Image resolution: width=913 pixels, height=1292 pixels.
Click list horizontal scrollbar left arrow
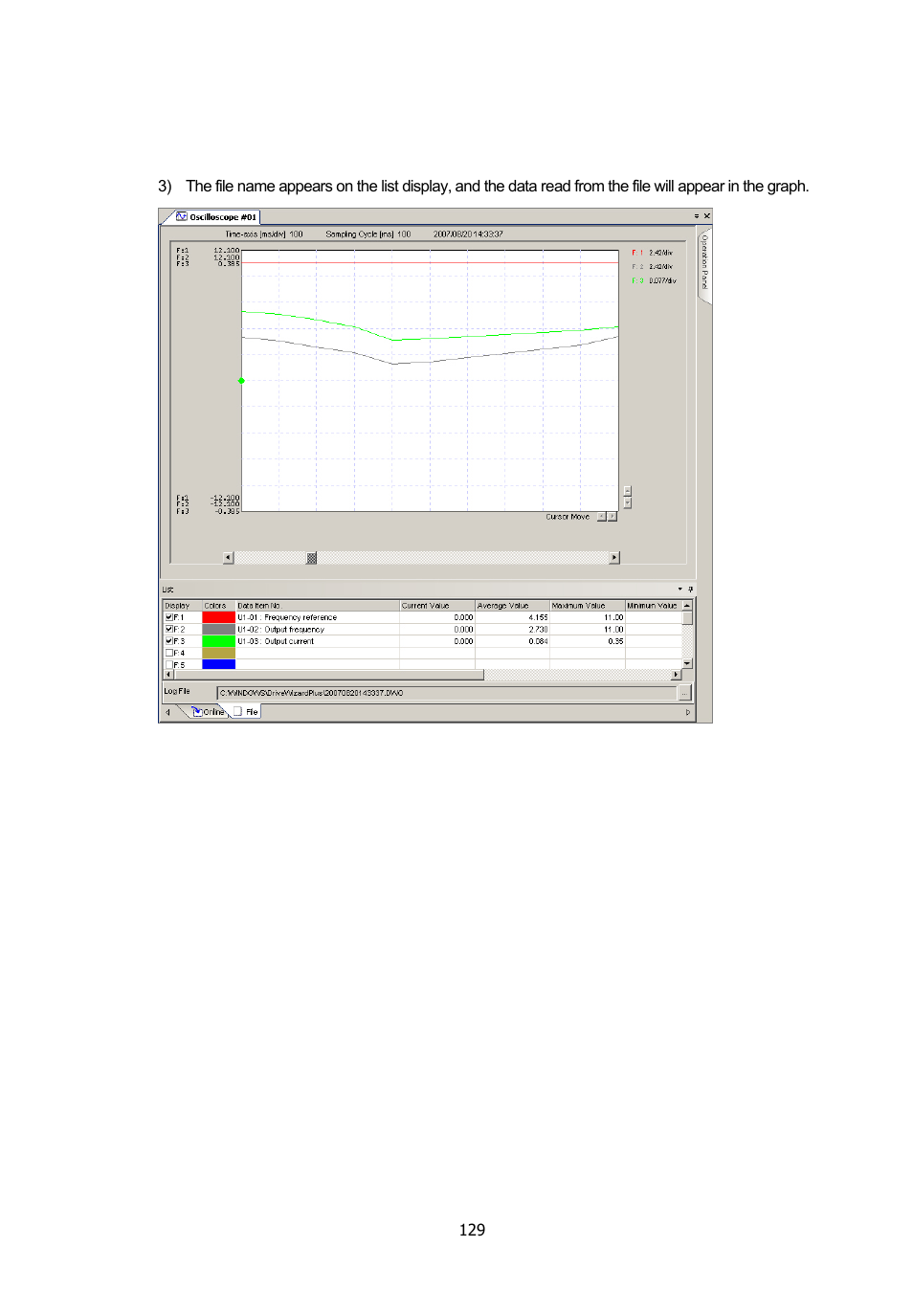point(169,675)
